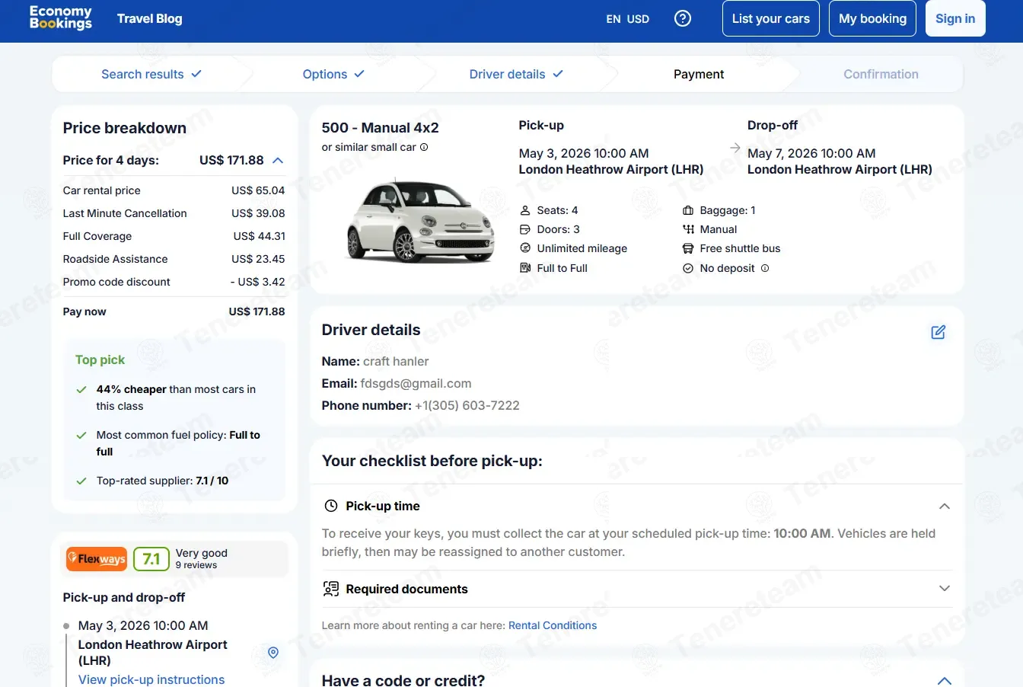Click the help question mark icon
Image resolution: width=1023 pixels, height=687 pixels.
pyautogui.click(x=683, y=18)
